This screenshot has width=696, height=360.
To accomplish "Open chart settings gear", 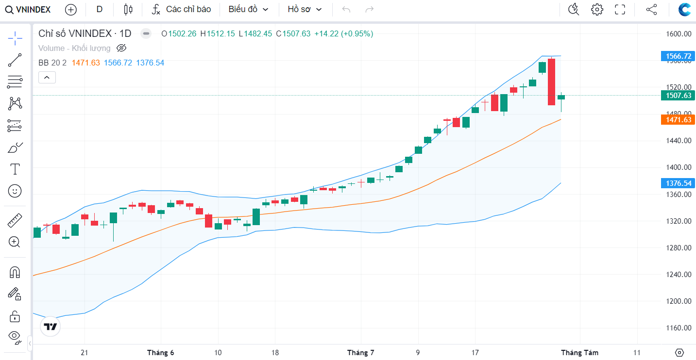I will coord(597,9).
